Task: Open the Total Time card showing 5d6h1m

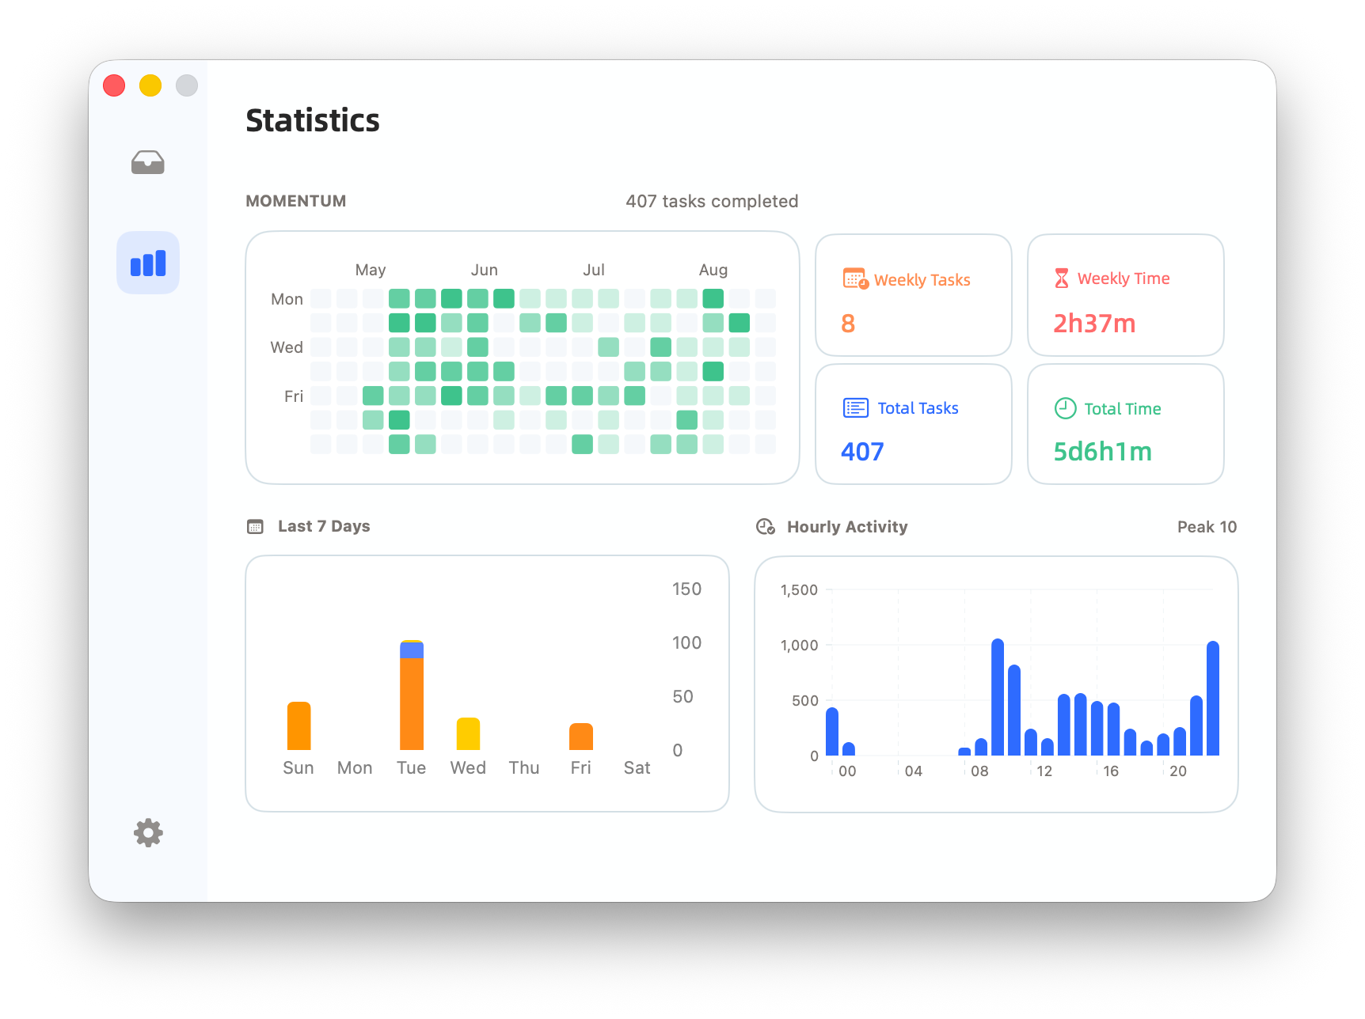Action: pyautogui.click(x=1125, y=424)
